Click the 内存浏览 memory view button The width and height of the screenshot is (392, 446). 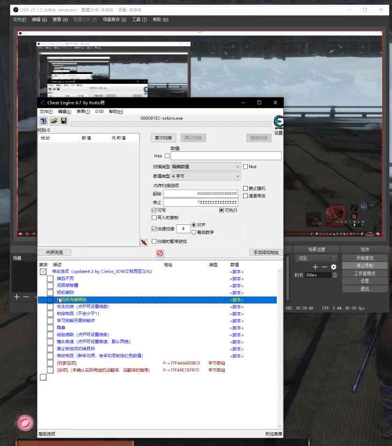pyautogui.click(x=54, y=253)
